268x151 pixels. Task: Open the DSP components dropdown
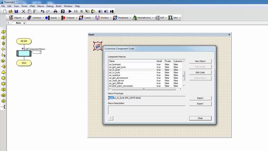(161, 18)
